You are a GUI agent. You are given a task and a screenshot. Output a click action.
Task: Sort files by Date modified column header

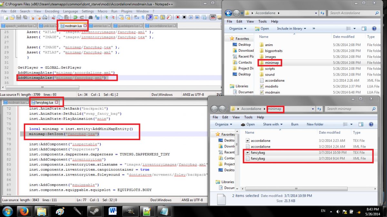343,37
